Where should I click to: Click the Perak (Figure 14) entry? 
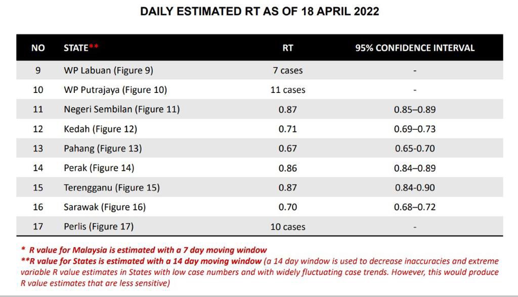click(x=99, y=168)
